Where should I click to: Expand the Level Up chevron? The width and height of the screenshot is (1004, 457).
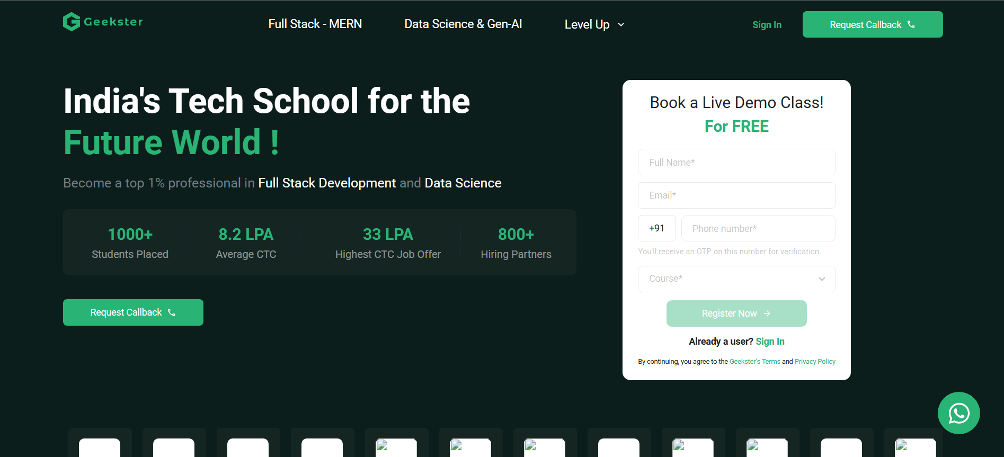621,25
